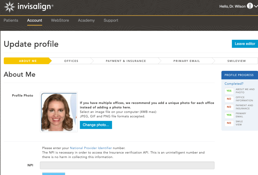258x175 pixels.
Task: Click the user avatar icon
Action: coord(250,6)
